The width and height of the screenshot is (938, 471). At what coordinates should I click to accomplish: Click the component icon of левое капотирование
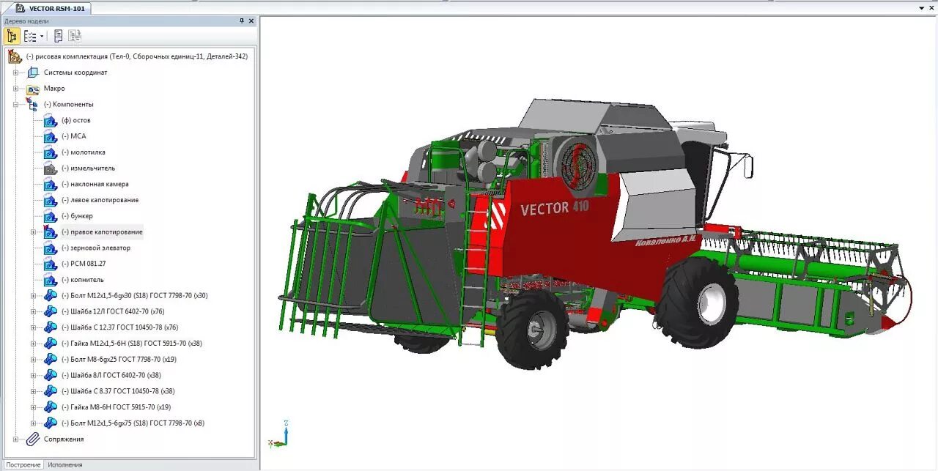coord(51,200)
